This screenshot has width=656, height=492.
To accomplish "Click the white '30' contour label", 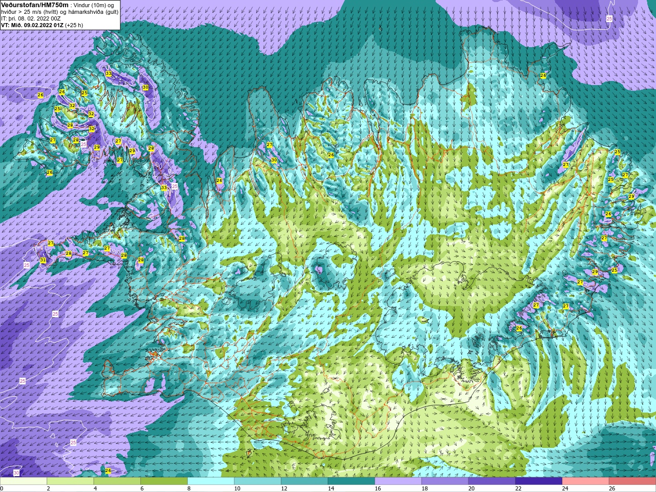I will [x=16, y=473].
